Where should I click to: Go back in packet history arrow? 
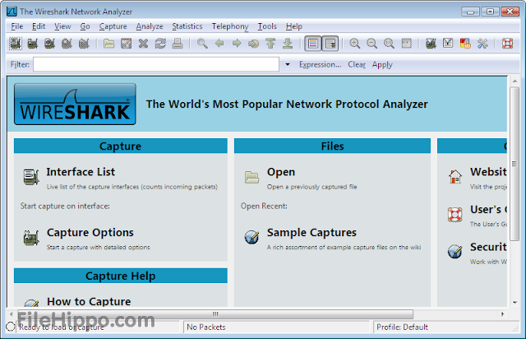219,44
